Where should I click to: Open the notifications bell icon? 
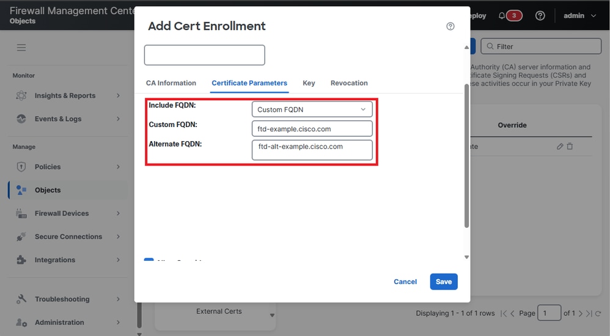tap(502, 16)
